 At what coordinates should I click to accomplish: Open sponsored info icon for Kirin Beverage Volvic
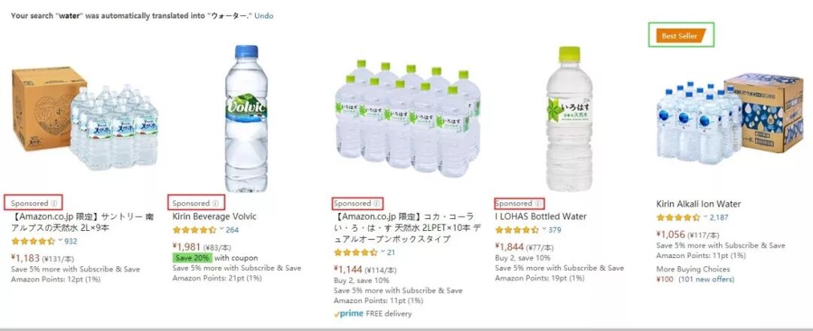[216, 204]
